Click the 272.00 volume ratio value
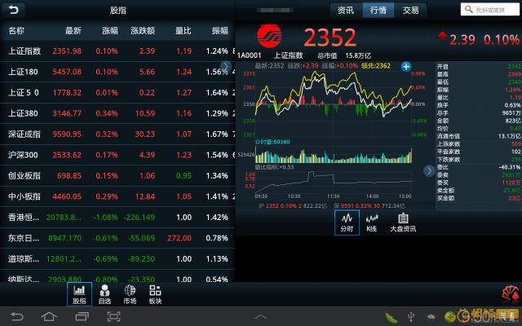The image size is (522, 326). pos(179,238)
